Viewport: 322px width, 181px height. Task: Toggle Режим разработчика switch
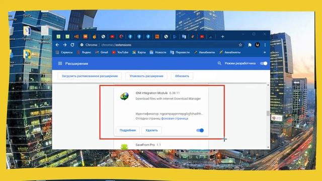pyautogui.click(x=264, y=63)
